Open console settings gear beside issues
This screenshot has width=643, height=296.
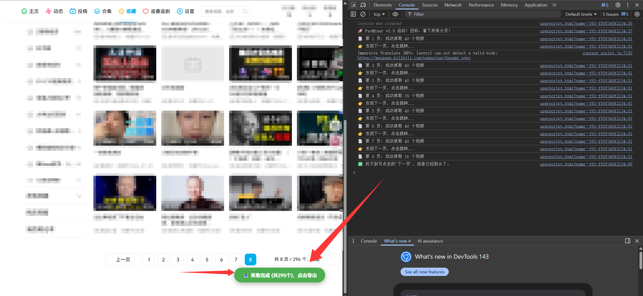637,14
